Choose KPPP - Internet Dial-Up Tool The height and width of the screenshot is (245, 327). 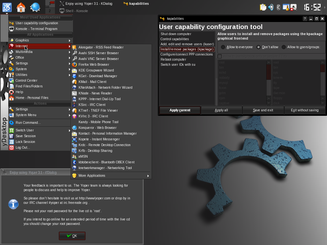pyautogui.click(x=111, y=99)
